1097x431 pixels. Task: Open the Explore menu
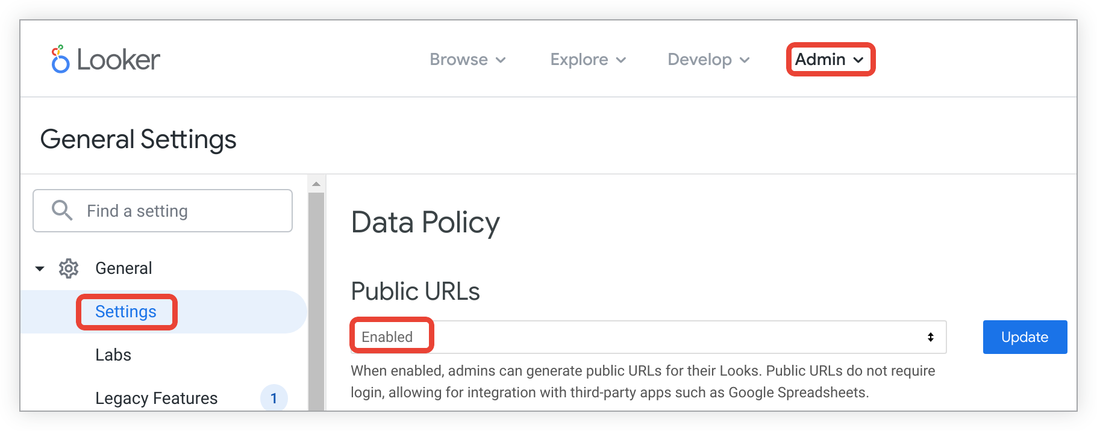587,60
